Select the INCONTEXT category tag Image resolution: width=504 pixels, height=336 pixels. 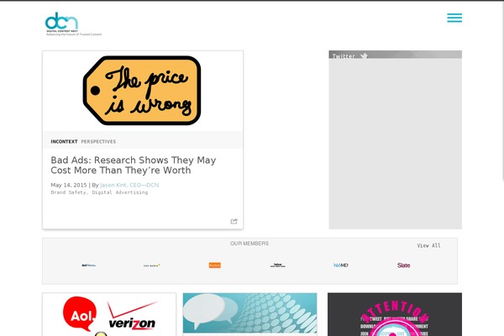64,141
